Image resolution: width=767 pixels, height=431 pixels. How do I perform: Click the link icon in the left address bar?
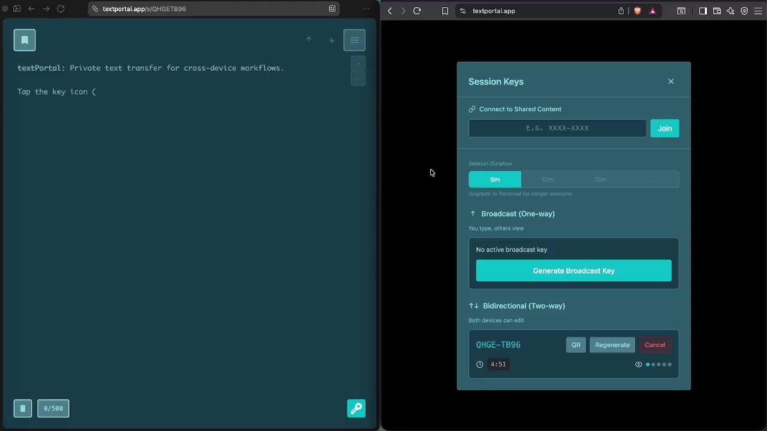[95, 9]
